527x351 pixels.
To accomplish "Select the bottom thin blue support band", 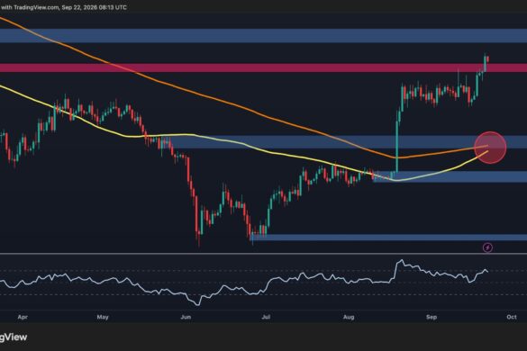I will pyautogui.click(x=389, y=238).
